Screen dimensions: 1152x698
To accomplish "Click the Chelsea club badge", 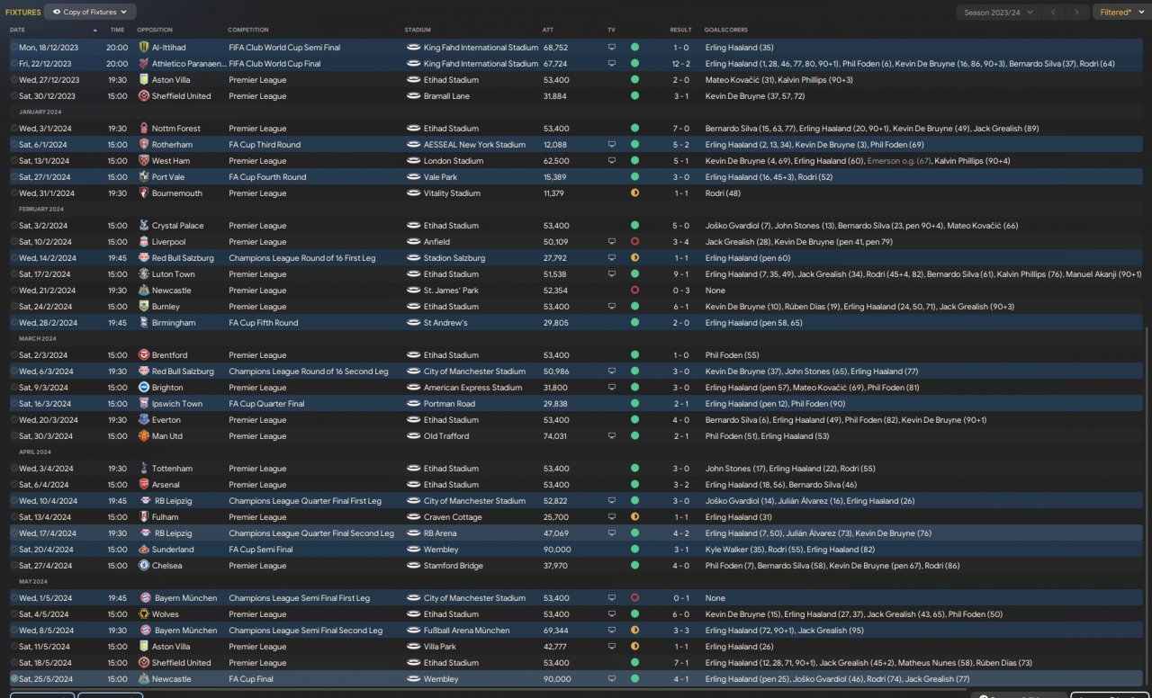I will pos(144,565).
